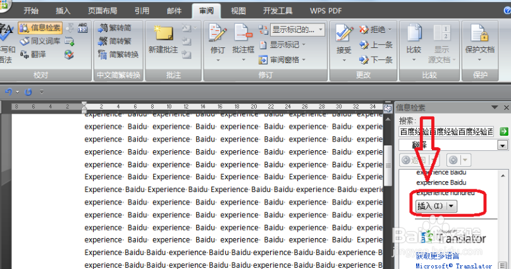
Task: Open the 页面布局 tab
Action: click(x=102, y=11)
